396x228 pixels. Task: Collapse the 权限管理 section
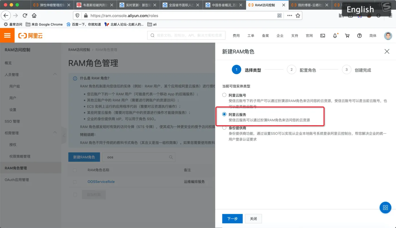55,133
